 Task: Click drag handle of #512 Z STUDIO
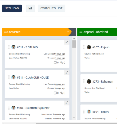(x=9, y=47)
